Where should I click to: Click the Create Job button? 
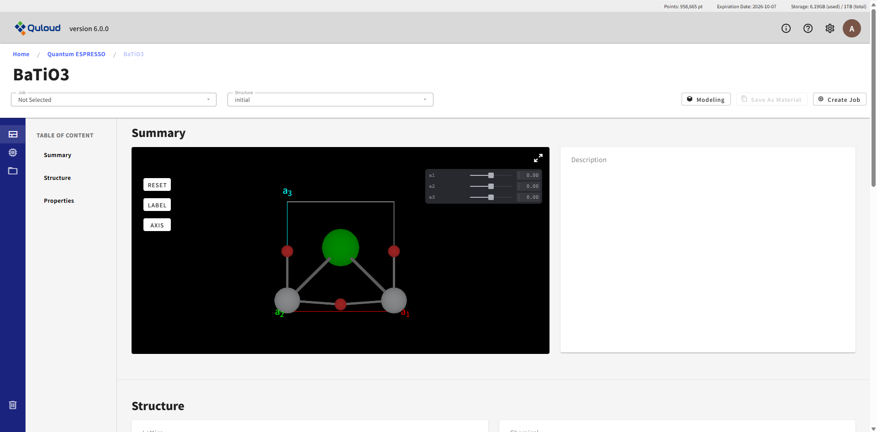840,99
